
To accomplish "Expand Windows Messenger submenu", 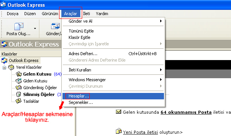I will tap(113, 80).
